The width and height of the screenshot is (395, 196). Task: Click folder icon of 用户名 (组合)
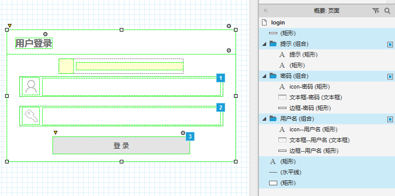tap(273, 119)
